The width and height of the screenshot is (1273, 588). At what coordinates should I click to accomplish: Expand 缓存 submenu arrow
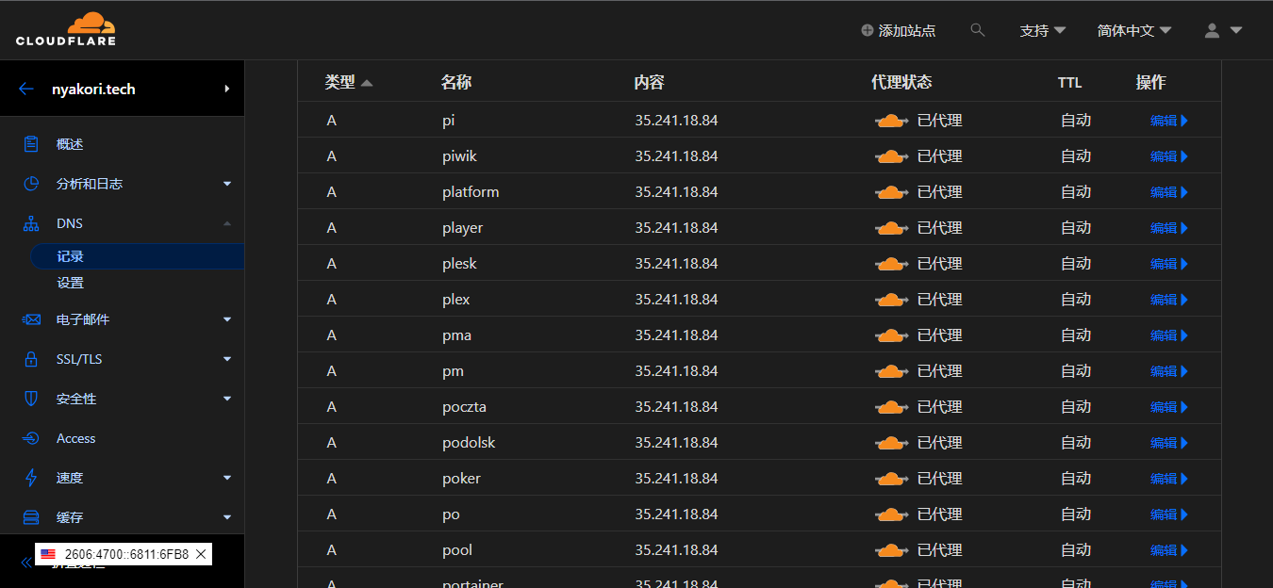tap(227, 517)
